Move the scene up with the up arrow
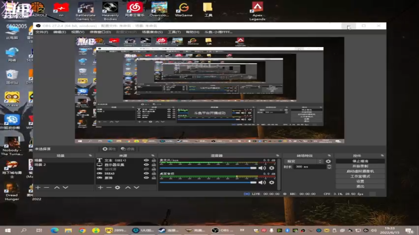The width and height of the screenshot is (419, 235). pyautogui.click(x=57, y=187)
